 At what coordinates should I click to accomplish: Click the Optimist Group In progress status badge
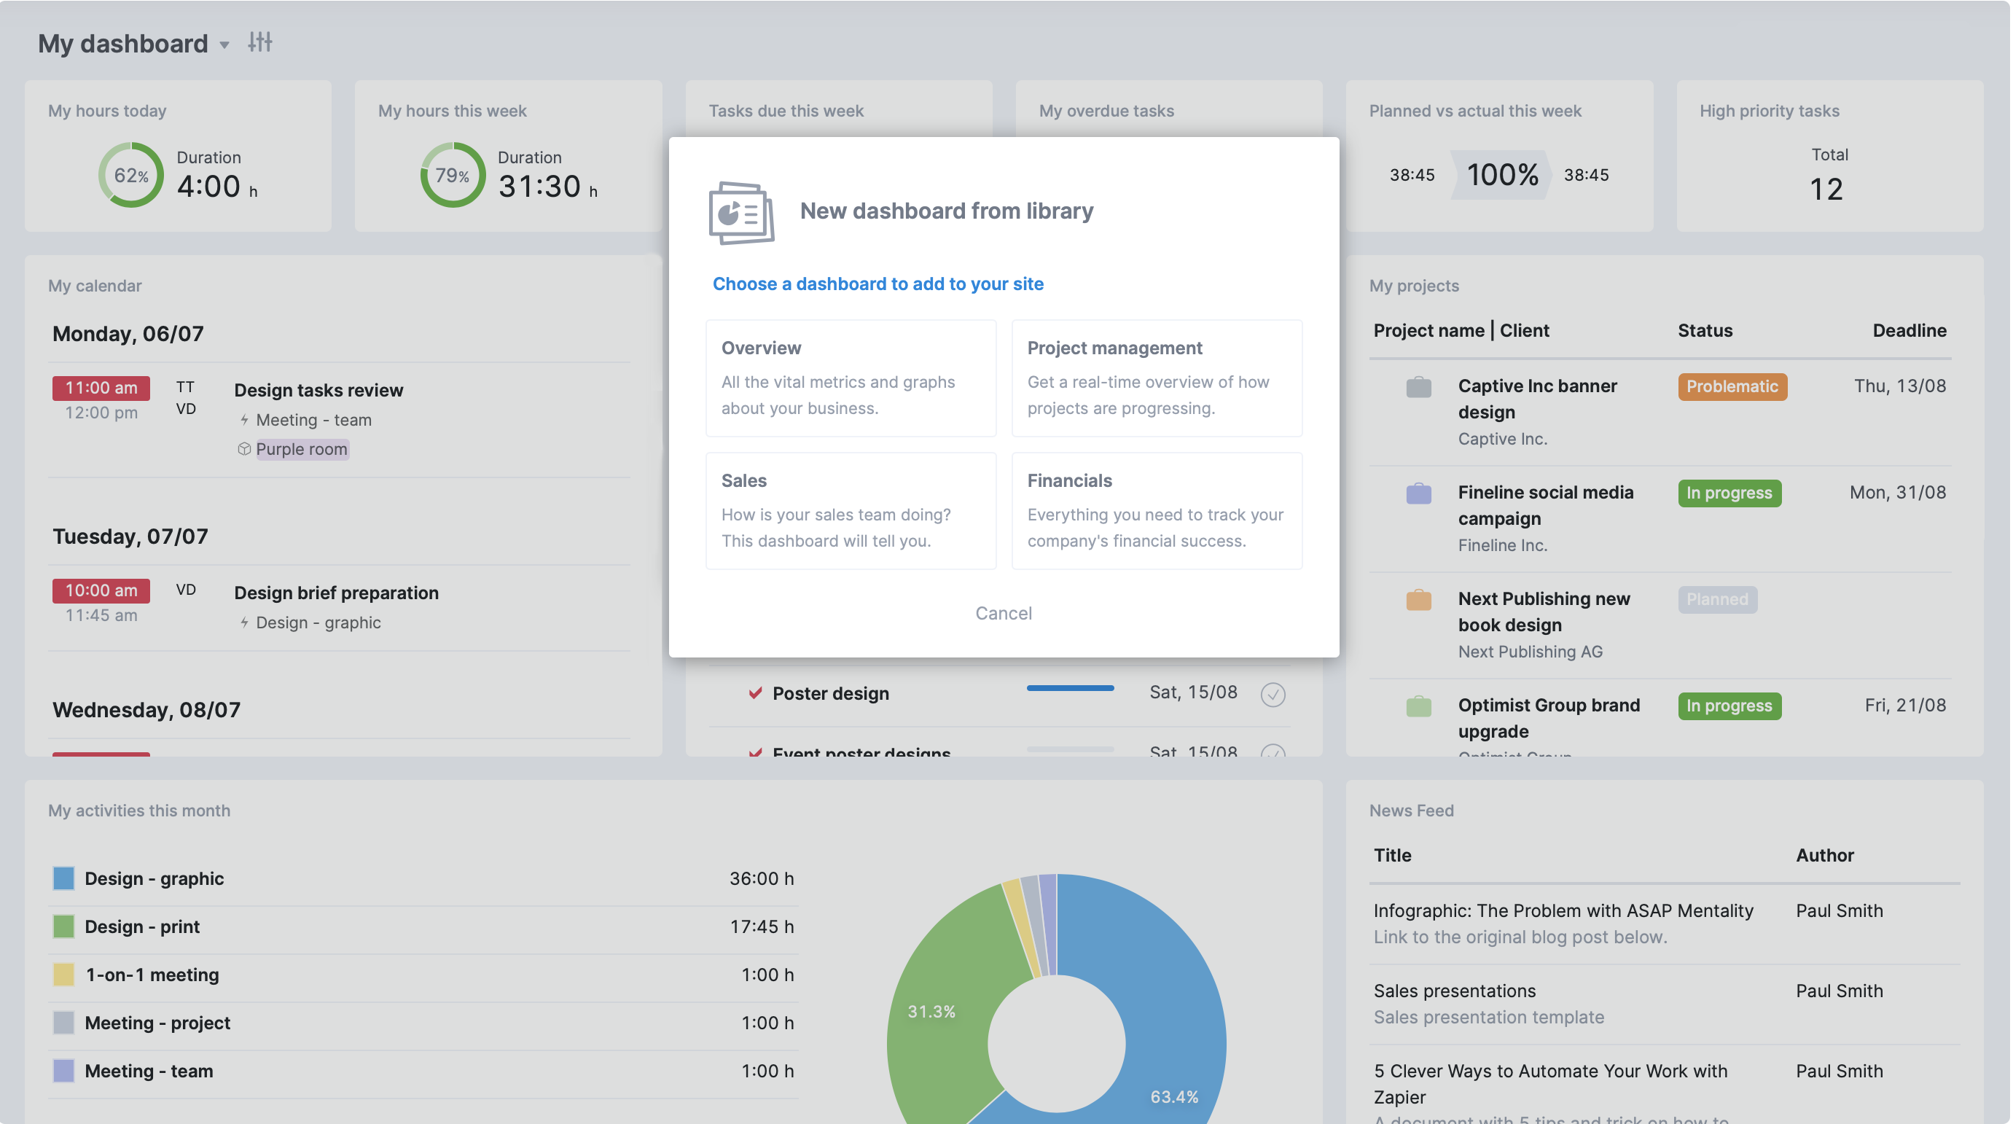pos(1729,705)
